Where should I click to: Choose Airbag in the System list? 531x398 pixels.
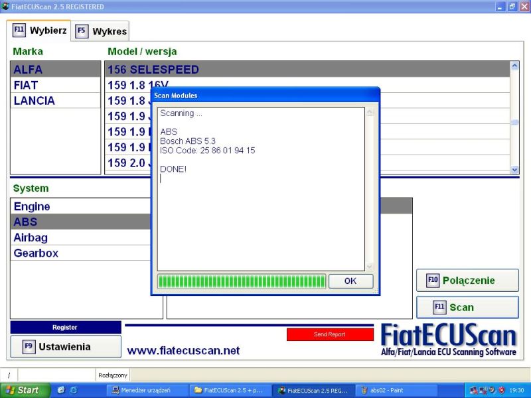(80, 237)
